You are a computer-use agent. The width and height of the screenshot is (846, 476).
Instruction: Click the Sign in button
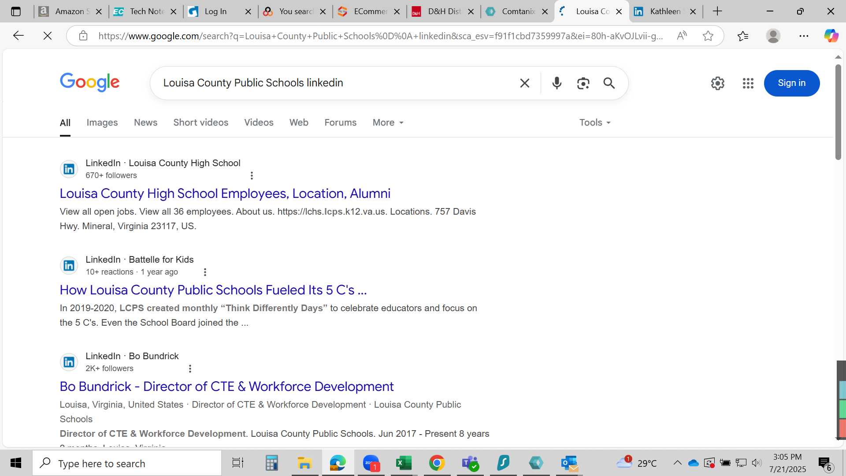pyautogui.click(x=791, y=83)
